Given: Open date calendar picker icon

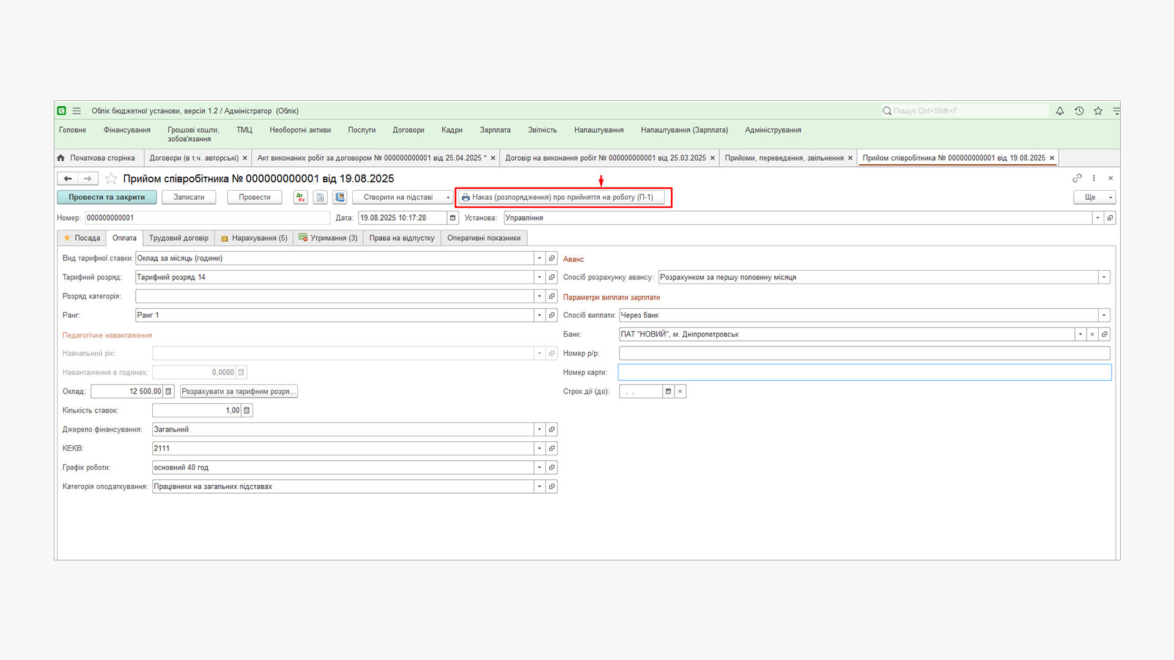Looking at the screenshot, I should 452,218.
